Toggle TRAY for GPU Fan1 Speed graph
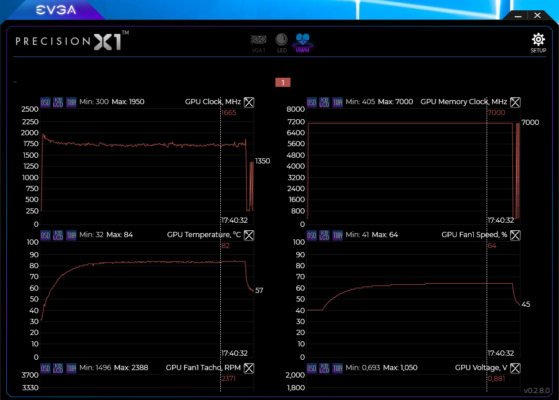559x400 pixels. click(x=338, y=235)
